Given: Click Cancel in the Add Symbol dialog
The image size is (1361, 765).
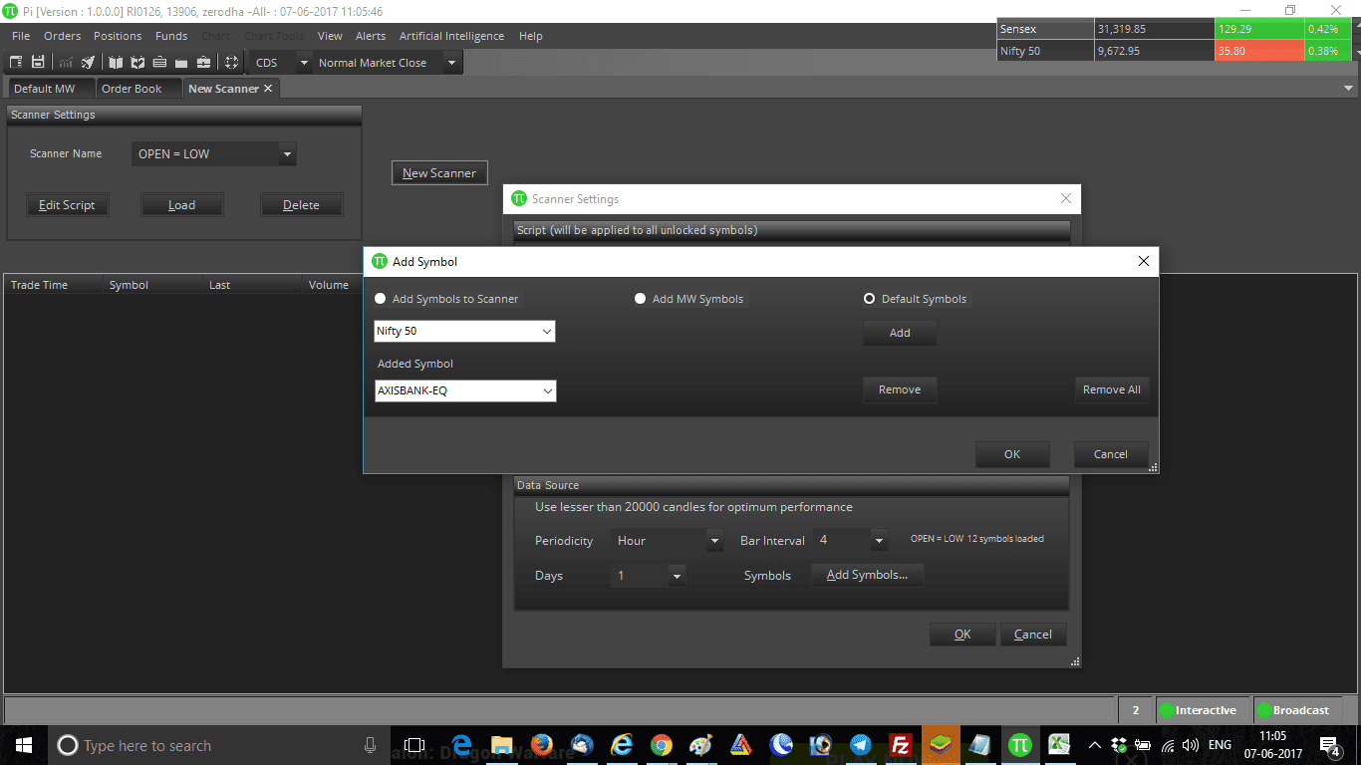Looking at the screenshot, I should tap(1111, 454).
